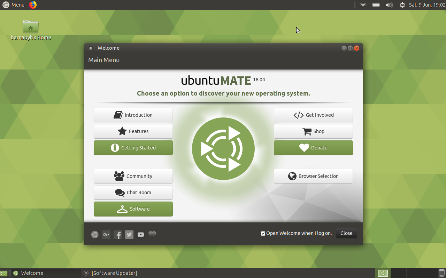Image resolution: width=446 pixels, height=278 pixels.
Task: Open the Trash icon in bottom panel
Action: pyautogui.click(x=441, y=273)
